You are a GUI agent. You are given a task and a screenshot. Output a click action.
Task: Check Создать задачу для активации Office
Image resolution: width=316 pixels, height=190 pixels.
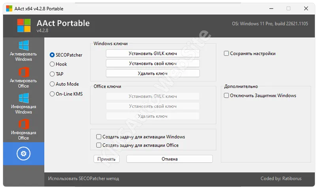(99, 145)
